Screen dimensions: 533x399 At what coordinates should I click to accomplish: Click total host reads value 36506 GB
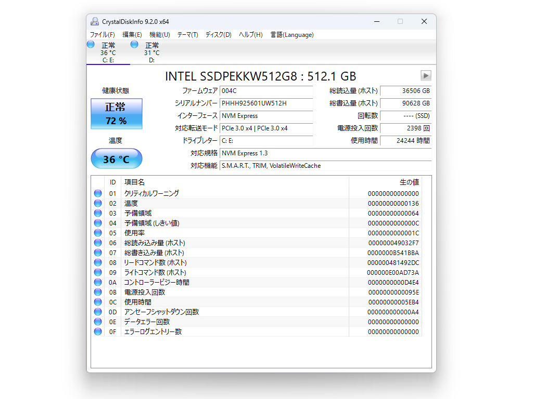406,91
